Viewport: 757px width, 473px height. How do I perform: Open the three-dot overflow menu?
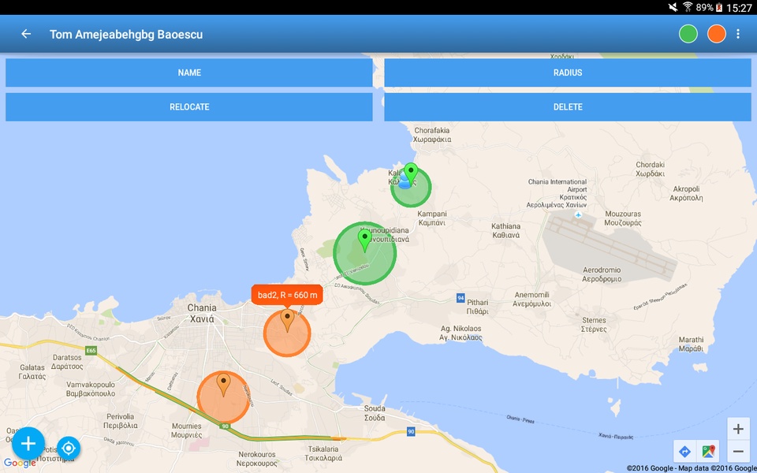(x=738, y=34)
